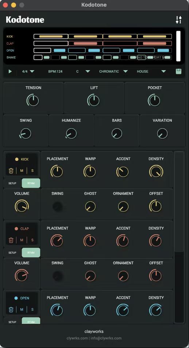
Task: Open the HOUSE style dropdown
Action: 151,72
